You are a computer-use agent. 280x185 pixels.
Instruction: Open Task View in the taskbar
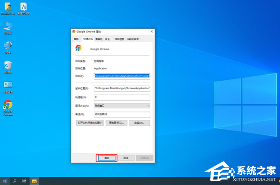[24, 181]
